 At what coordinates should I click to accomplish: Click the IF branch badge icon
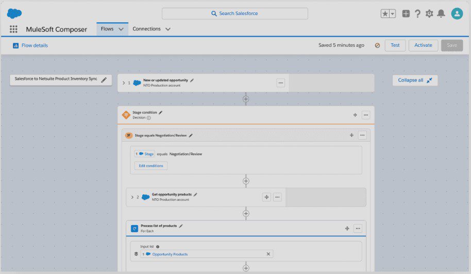[129, 135]
